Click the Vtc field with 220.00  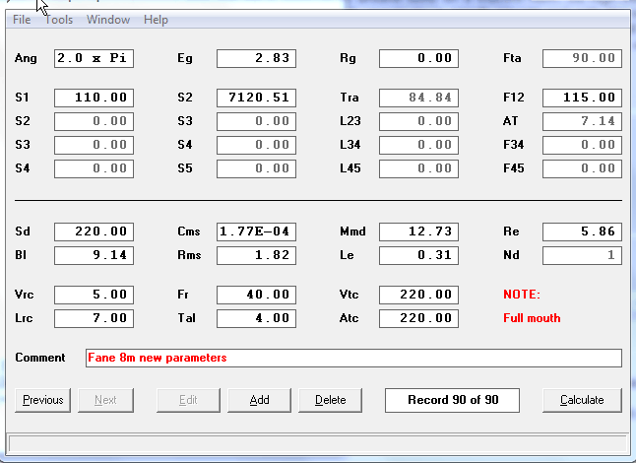click(x=419, y=295)
